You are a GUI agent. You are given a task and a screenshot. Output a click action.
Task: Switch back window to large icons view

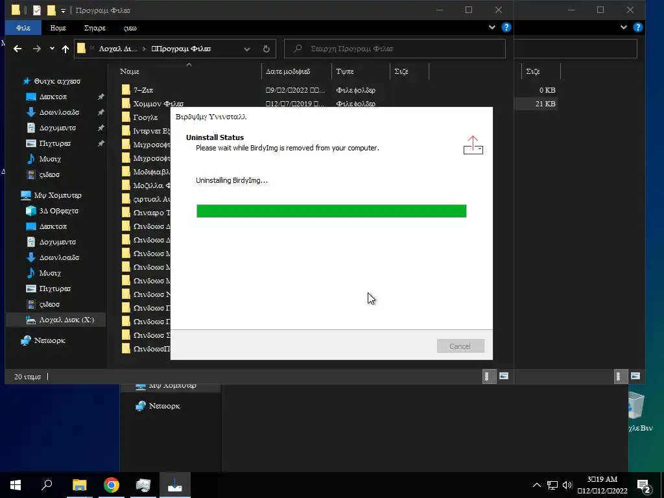click(635, 376)
